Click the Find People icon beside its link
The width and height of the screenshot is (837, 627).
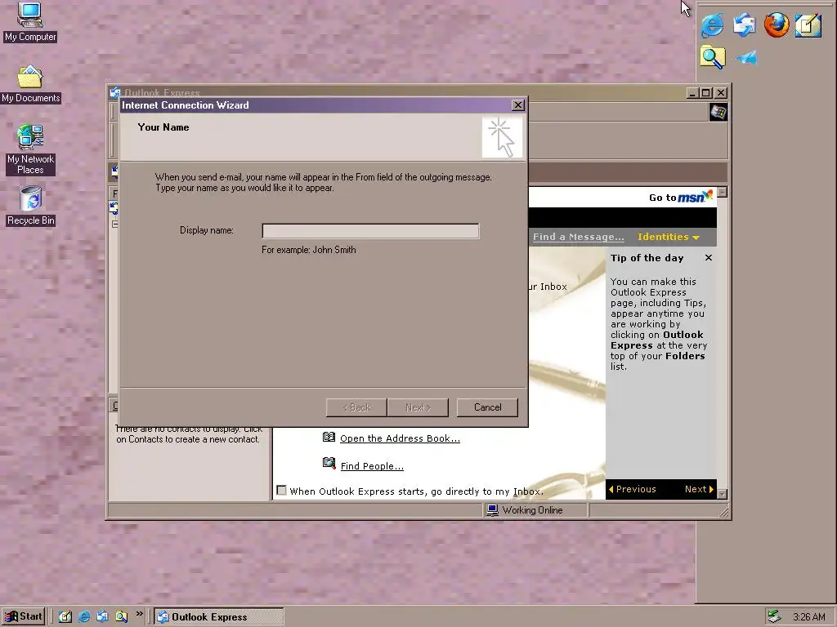point(329,464)
